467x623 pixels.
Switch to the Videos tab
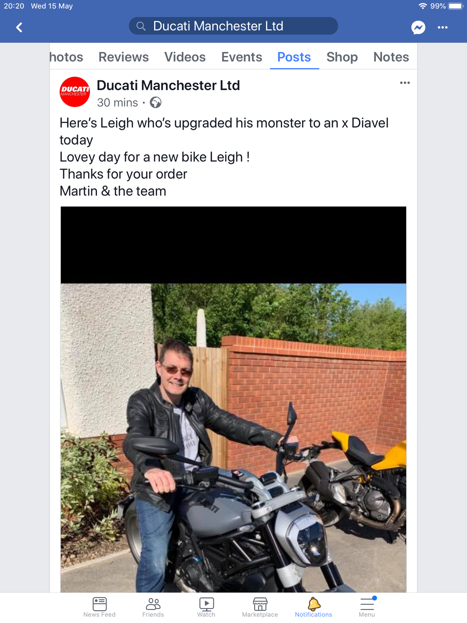coord(185,57)
